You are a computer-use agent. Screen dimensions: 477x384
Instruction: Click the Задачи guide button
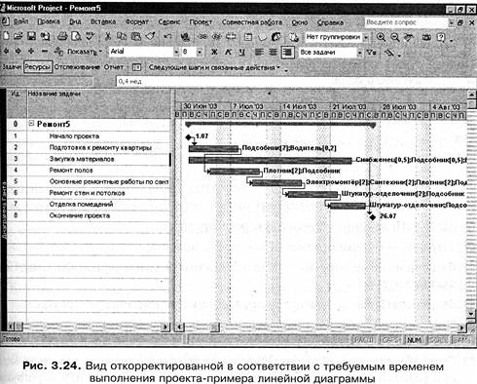[12, 67]
